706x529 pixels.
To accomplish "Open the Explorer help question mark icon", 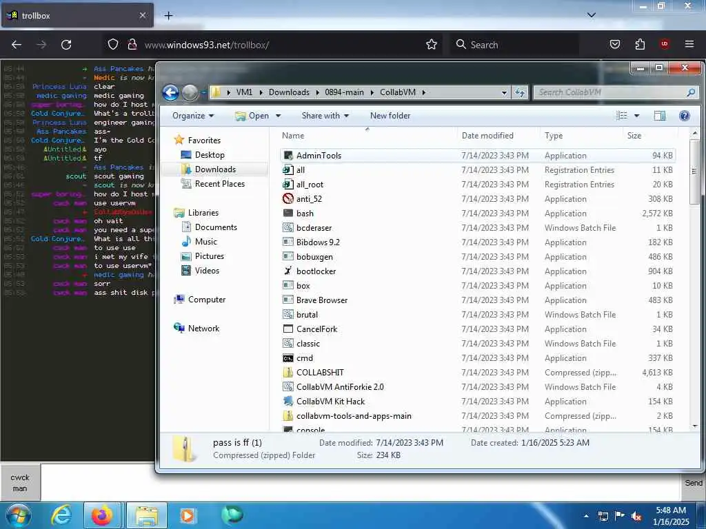I will pos(685,116).
